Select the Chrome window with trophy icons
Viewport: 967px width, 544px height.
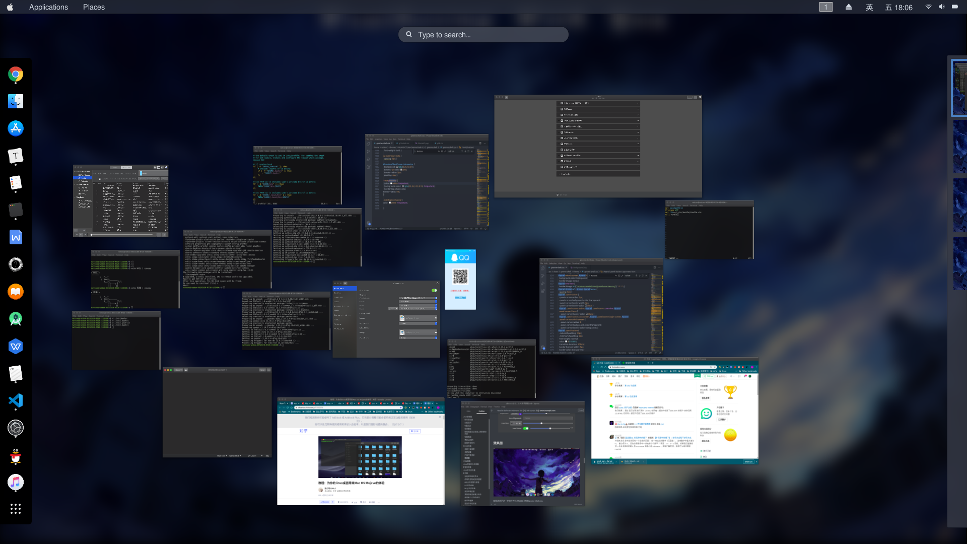pyautogui.click(x=675, y=411)
